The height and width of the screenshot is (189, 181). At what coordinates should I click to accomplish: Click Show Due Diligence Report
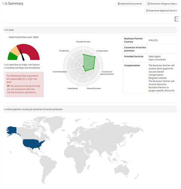click(x=162, y=4)
